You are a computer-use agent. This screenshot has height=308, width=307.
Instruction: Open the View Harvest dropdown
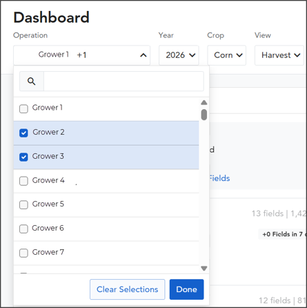(279, 55)
